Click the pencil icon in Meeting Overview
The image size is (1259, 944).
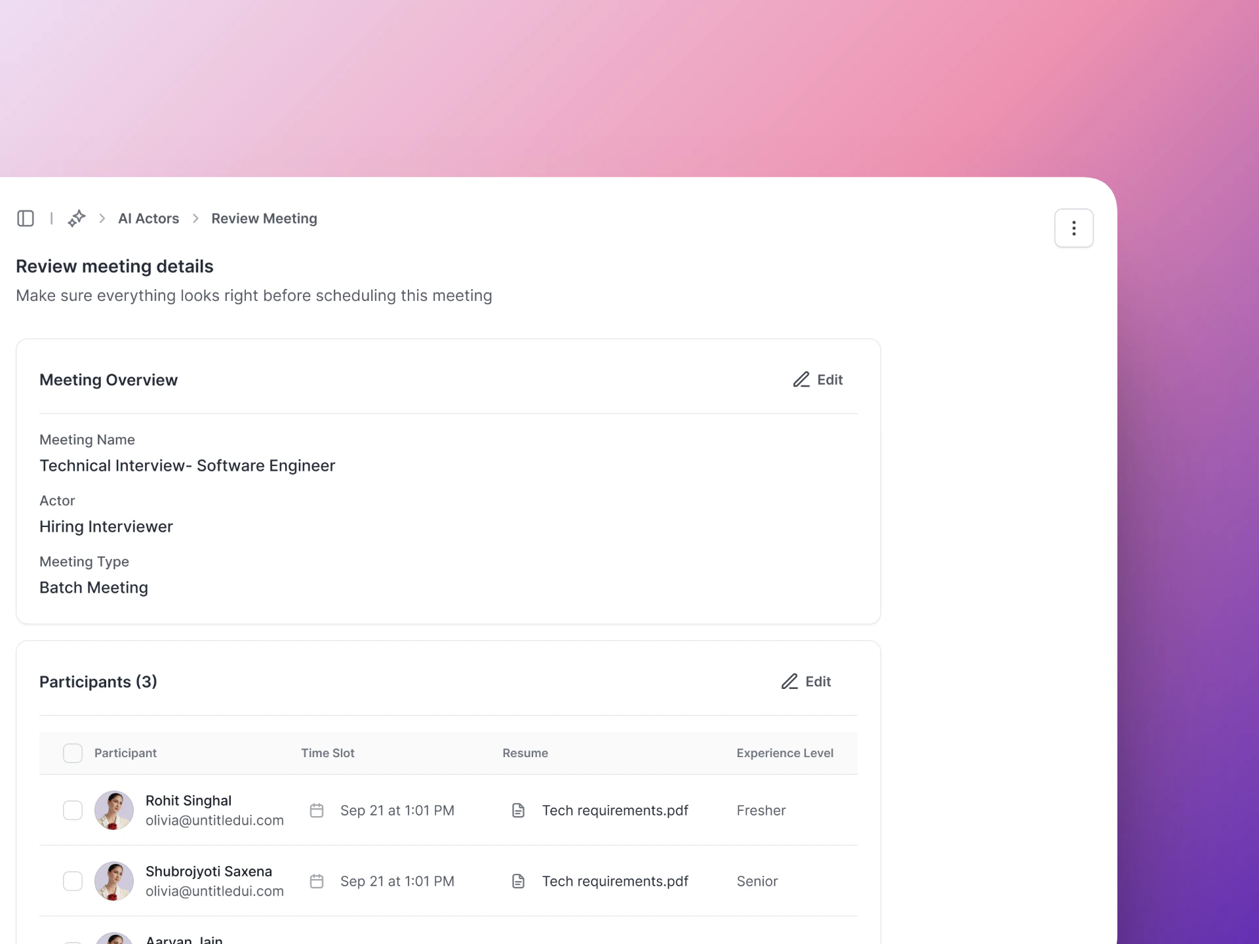click(x=801, y=380)
